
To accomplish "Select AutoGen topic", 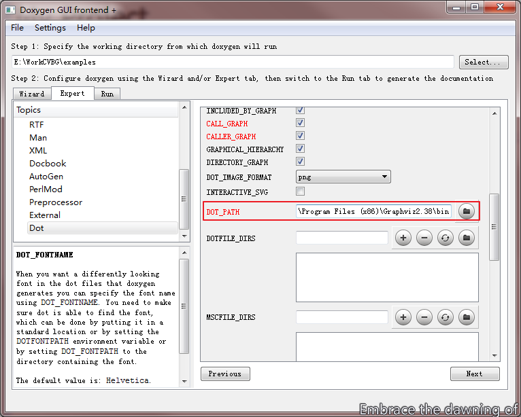I will click(46, 177).
